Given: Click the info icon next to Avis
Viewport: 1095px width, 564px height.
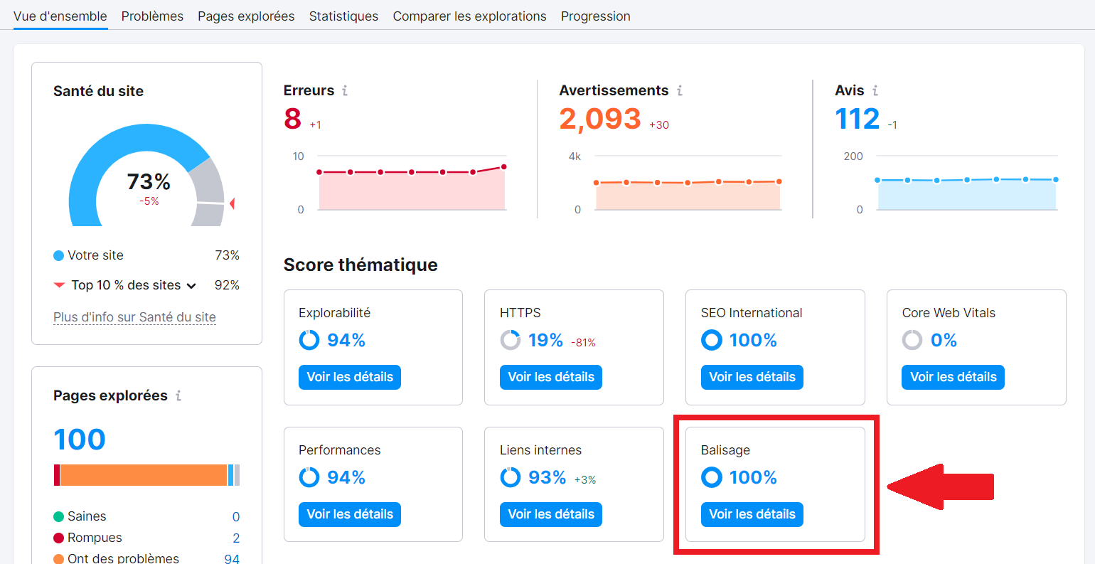Looking at the screenshot, I should 875,90.
